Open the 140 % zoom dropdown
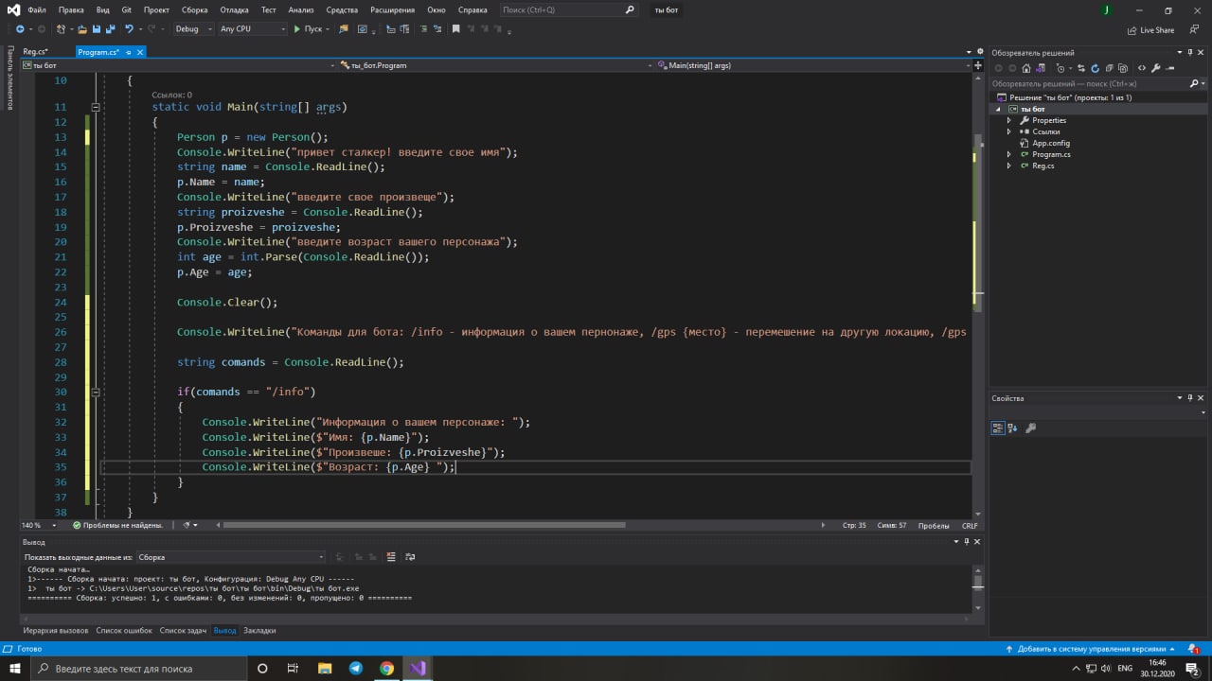 [39, 525]
